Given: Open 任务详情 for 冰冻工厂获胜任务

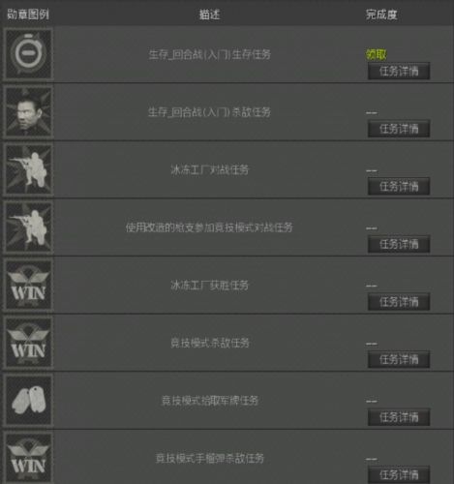Looking at the screenshot, I should pyautogui.click(x=399, y=302).
